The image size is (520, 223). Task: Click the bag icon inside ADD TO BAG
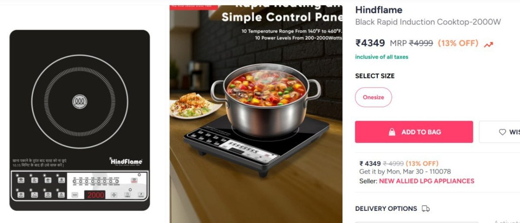392,132
